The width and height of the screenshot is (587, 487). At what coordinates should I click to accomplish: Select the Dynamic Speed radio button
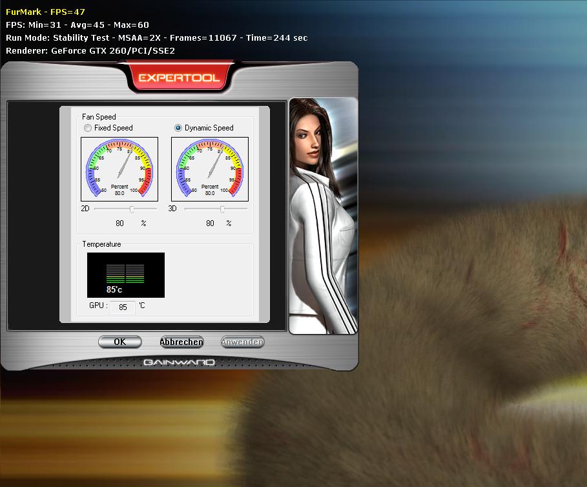coord(178,128)
